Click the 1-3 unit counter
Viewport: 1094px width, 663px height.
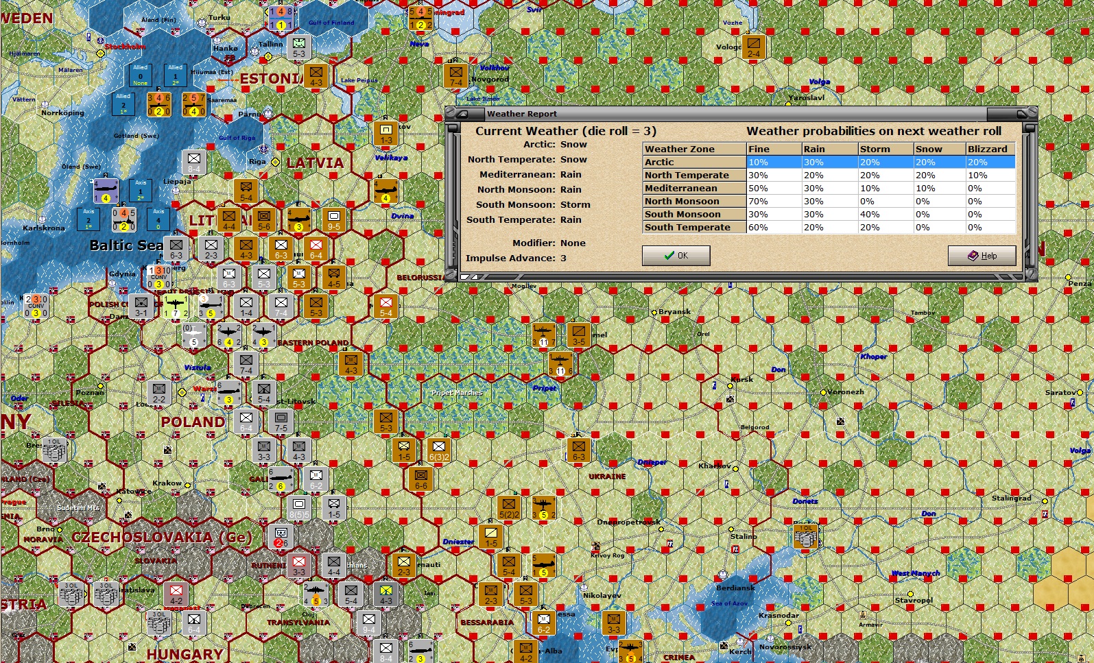coord(386,134)
